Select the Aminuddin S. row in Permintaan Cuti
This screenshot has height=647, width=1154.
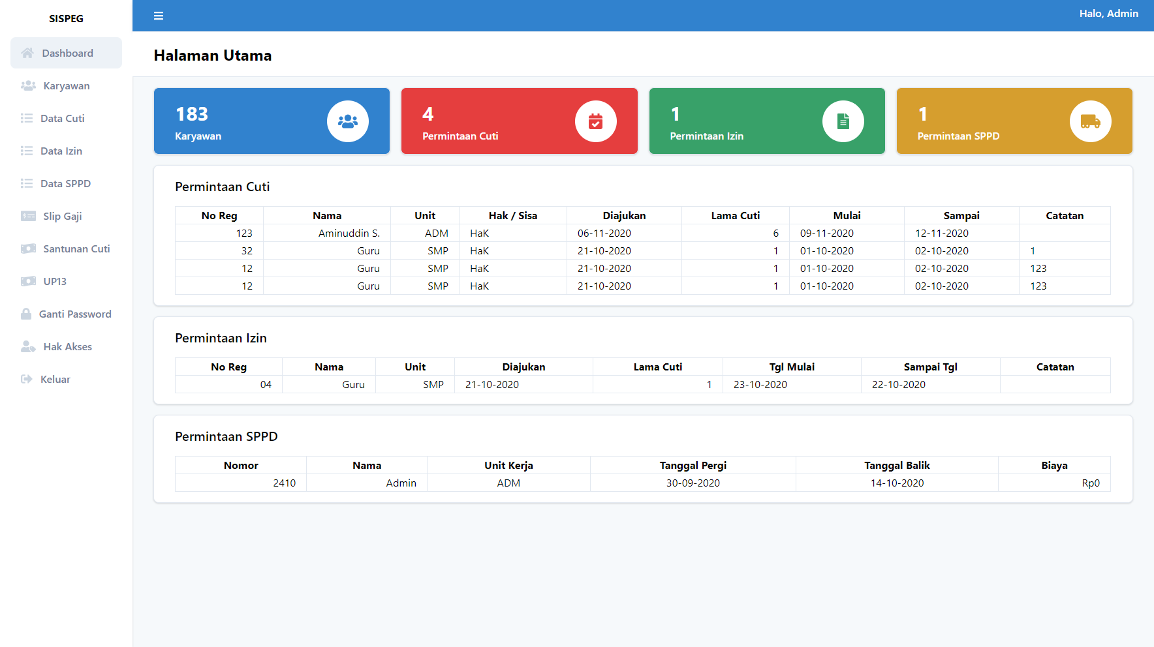(x=642, y=233)
